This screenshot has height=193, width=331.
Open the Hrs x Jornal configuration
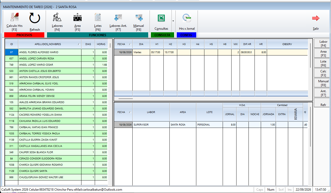tap(187, 21)
